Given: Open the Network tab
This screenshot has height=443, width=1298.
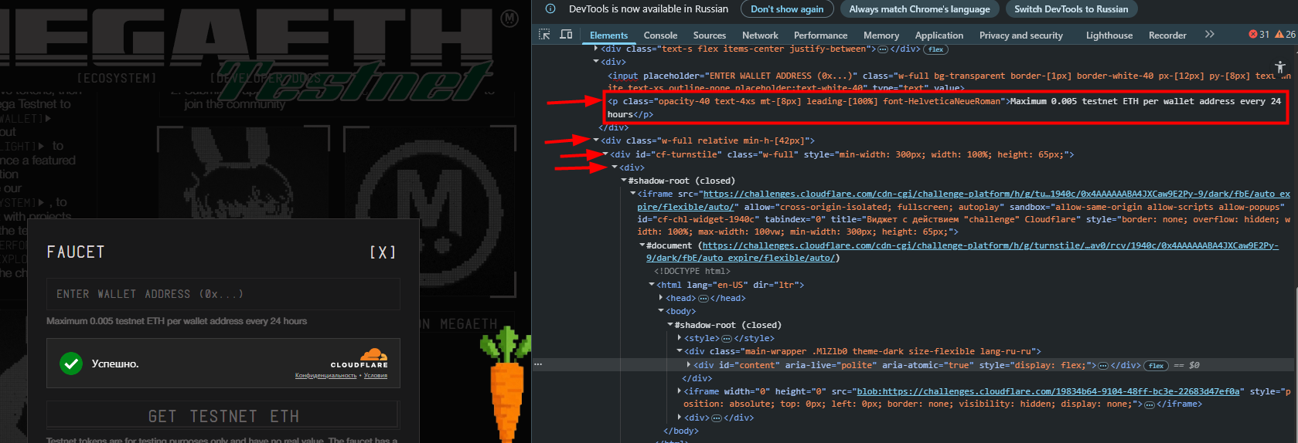Looking at the screenshot, I should (x=760, y=36).
